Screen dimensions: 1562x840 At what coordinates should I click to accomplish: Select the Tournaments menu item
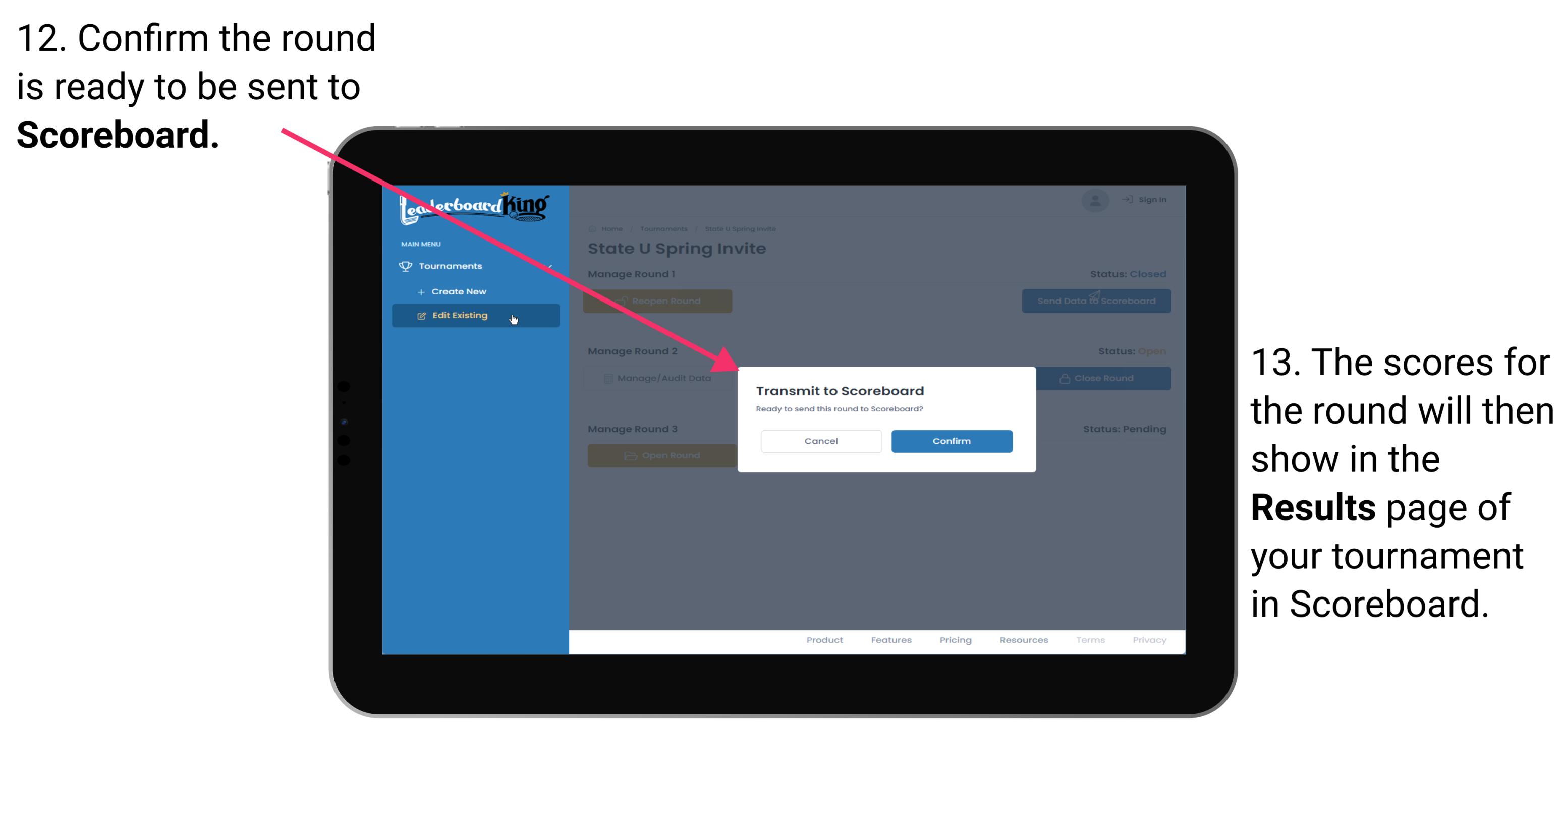pyautogui.click(x=452, y=265)
